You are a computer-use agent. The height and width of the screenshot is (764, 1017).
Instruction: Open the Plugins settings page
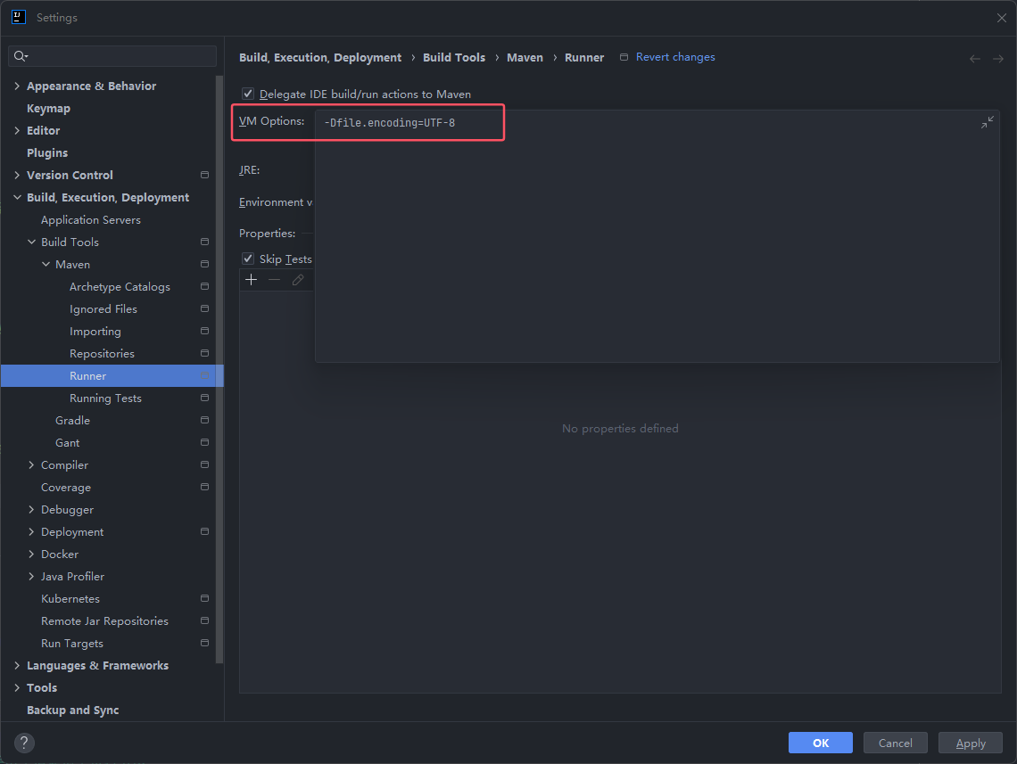(x=46, y=153)
